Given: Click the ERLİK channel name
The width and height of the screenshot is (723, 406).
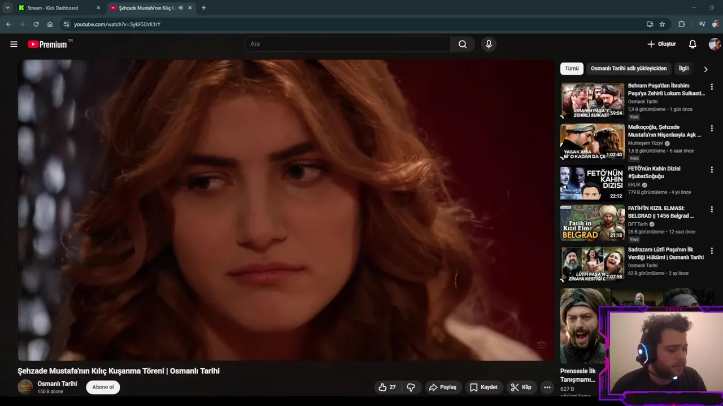Looking at the screenshot, I should 634,184.
